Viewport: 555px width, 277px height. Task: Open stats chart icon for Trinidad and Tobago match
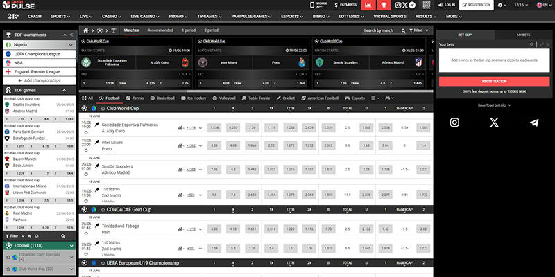point(180,229)
